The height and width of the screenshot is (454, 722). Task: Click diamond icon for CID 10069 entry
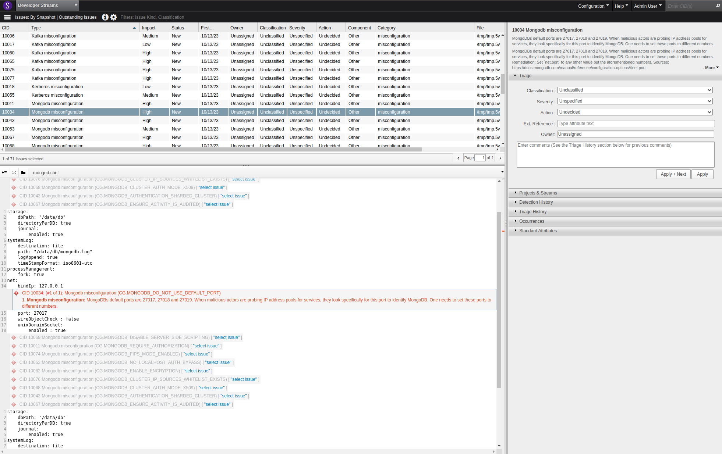[x=14, y=337]
